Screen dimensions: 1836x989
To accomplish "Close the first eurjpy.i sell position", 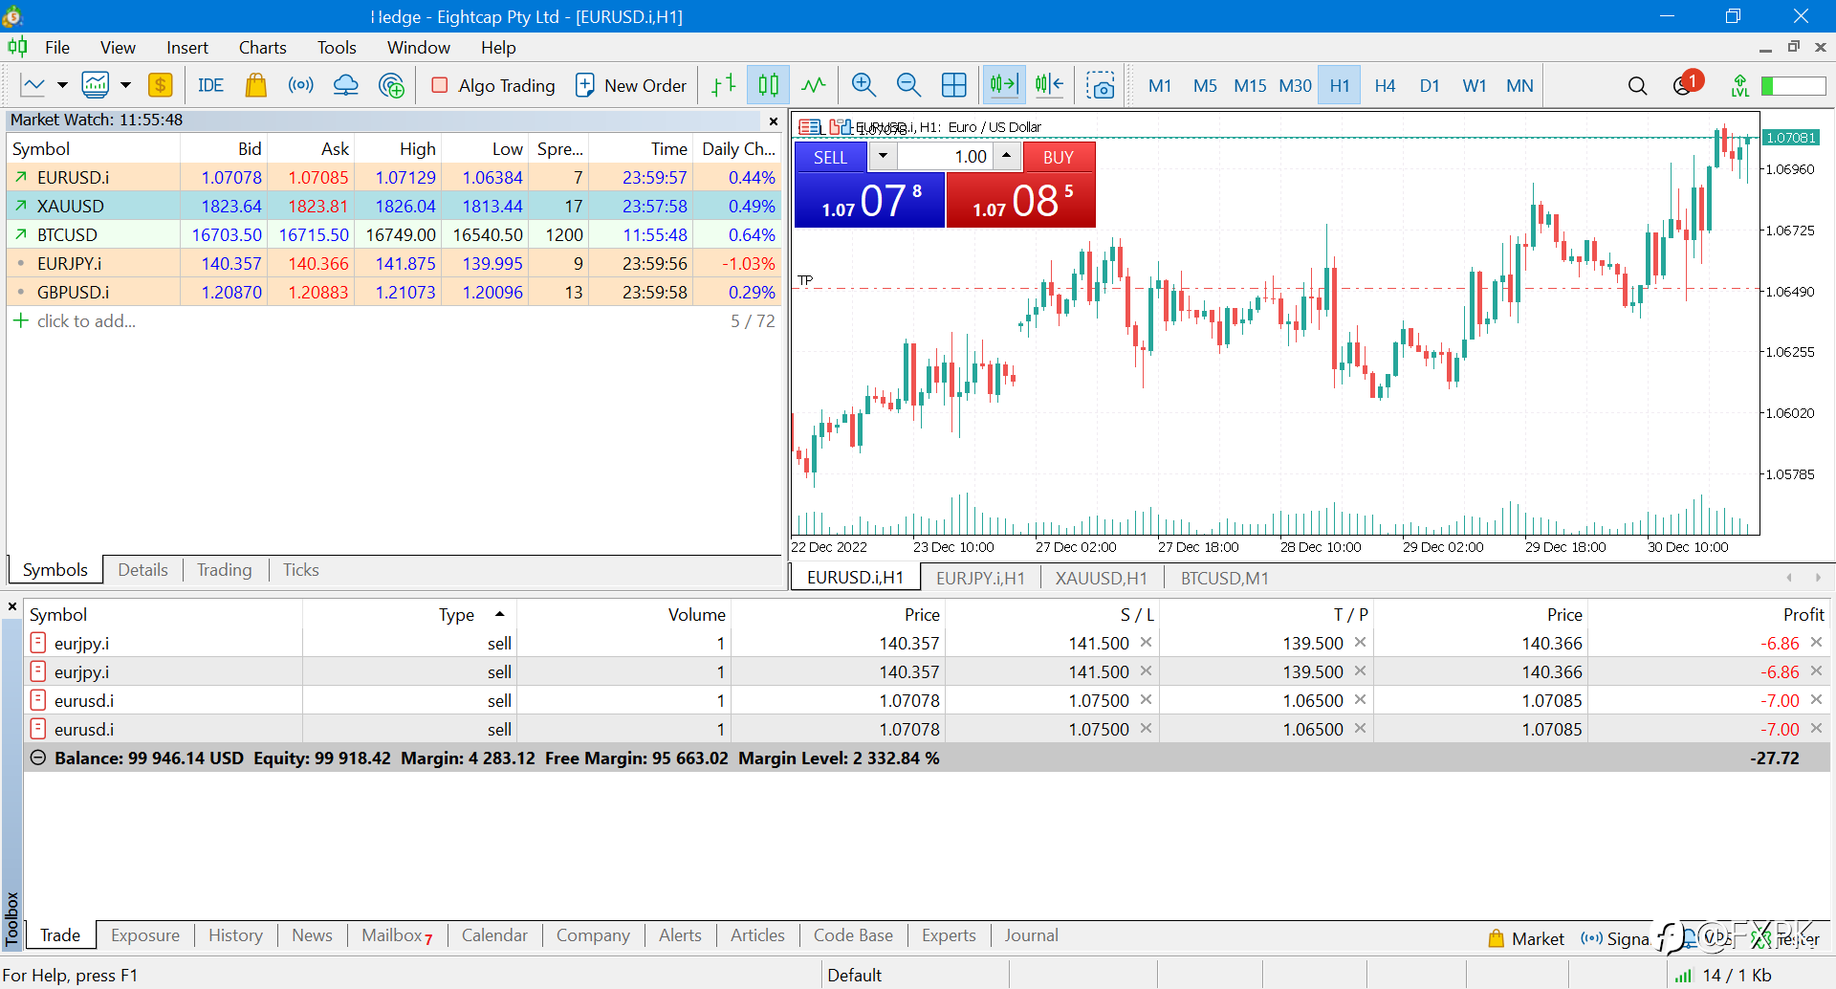I will pyautogui.click(x=1817, y=643).
